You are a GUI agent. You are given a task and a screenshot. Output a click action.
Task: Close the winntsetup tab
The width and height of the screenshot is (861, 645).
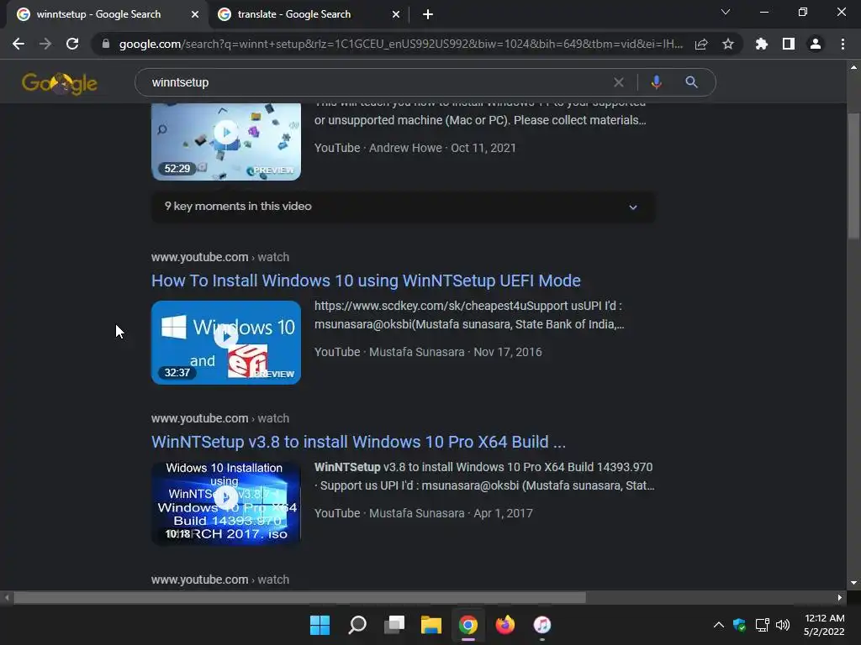click(195, 14)
